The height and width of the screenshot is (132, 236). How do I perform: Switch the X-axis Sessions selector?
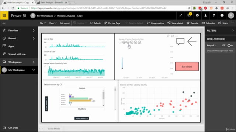coord(81,118)
